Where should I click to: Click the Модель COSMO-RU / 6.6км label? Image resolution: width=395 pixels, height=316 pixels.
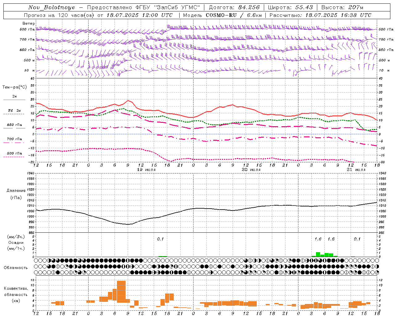click(222, 15)
